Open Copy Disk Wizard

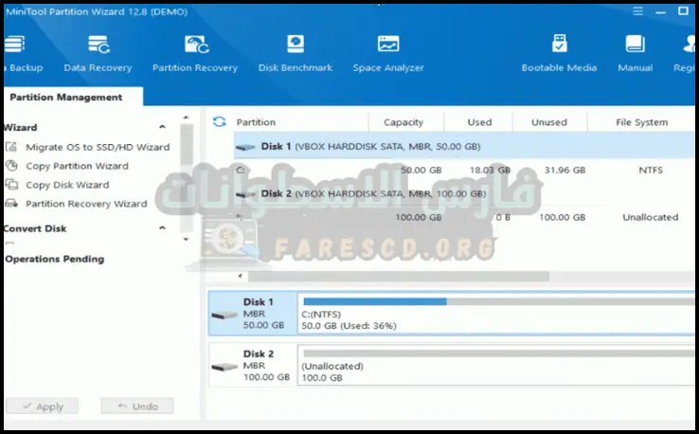click(x=67, y=185)
